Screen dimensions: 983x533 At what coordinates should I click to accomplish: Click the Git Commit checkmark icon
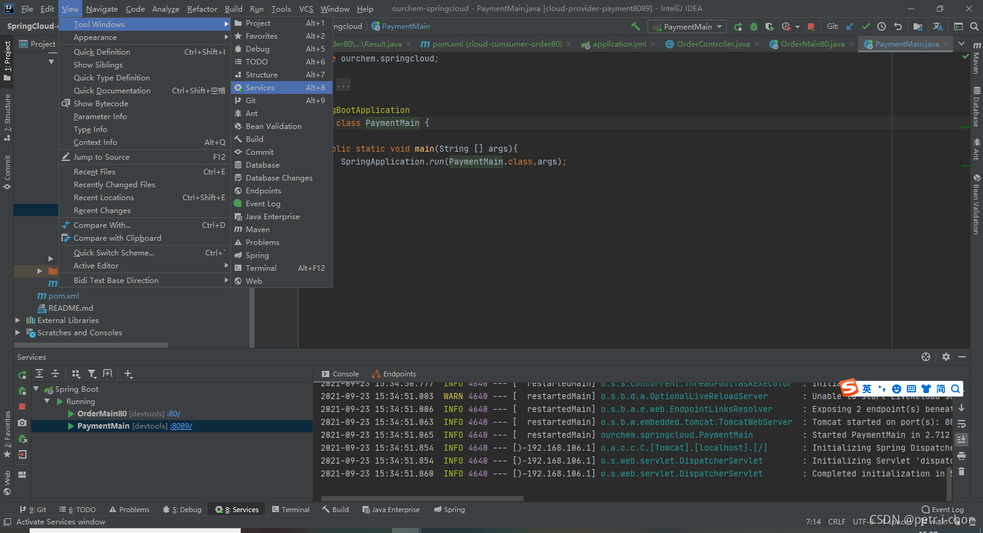pyautogui.click(x=866, y=26)
